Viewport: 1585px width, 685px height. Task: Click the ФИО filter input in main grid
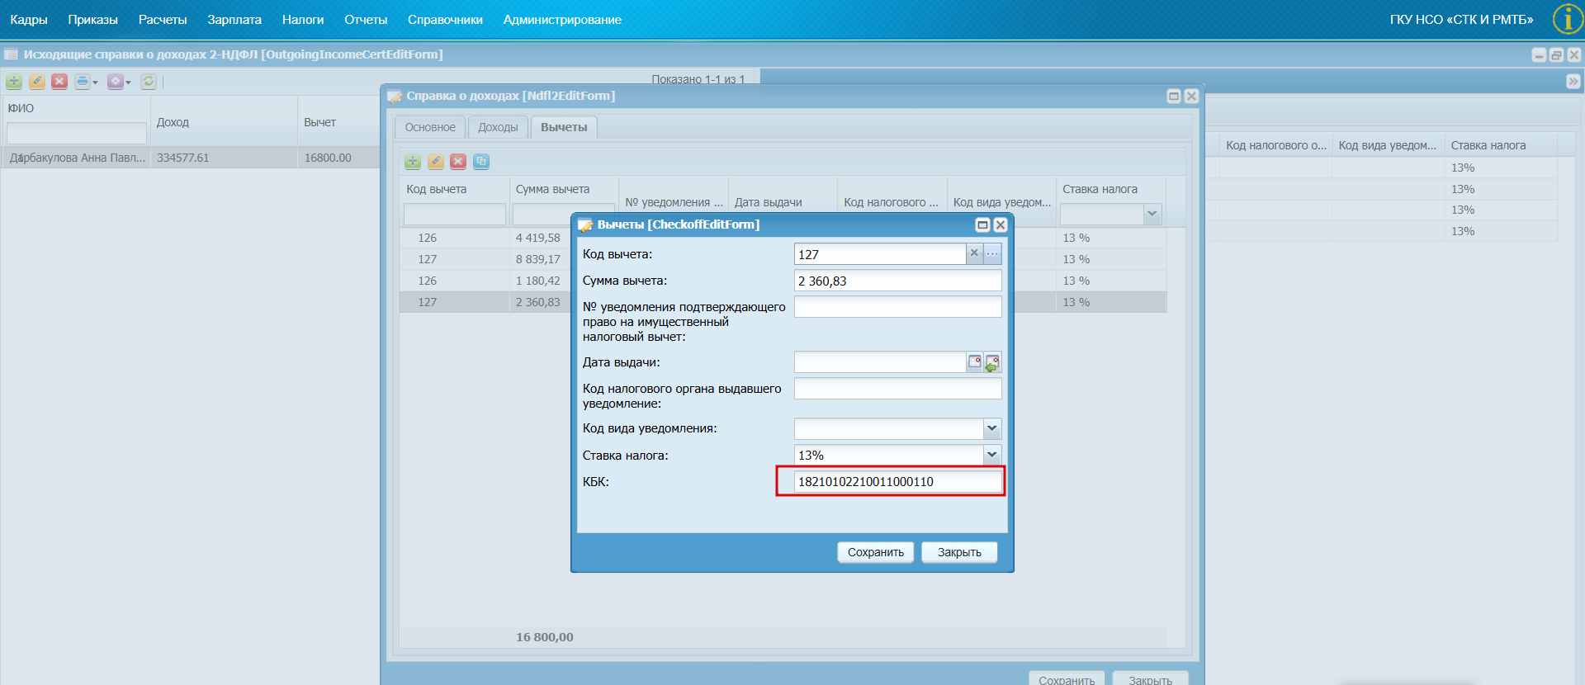tap(76, 133)
